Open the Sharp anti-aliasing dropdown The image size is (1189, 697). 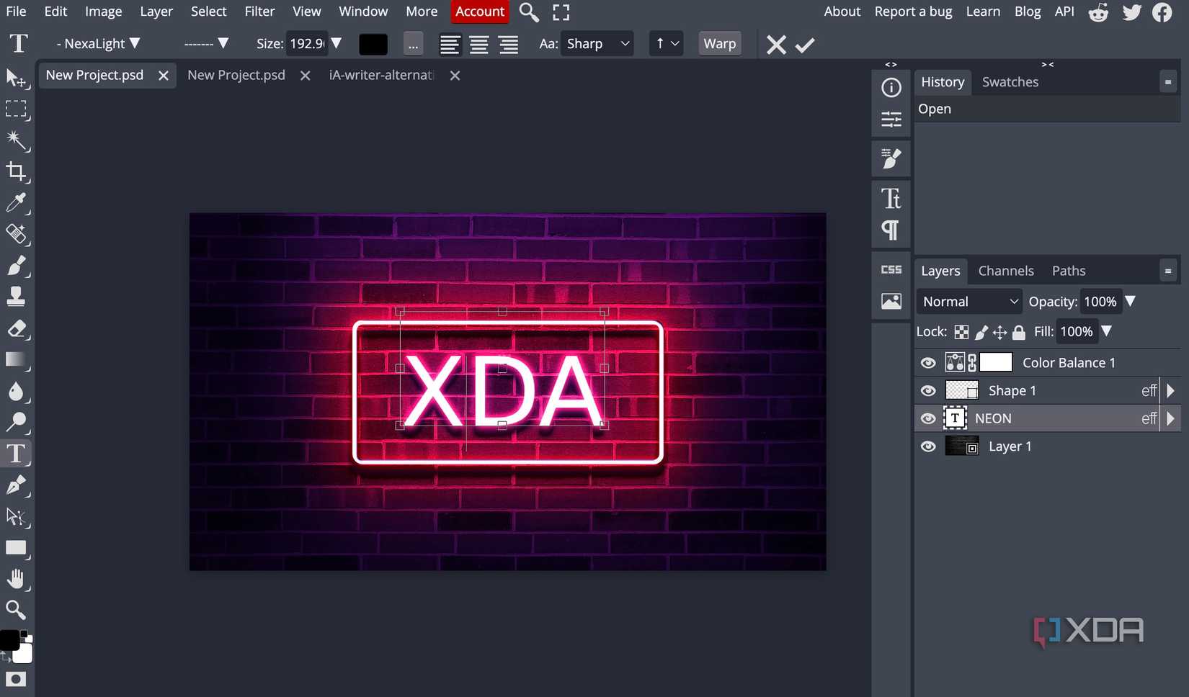pyautogui.click(x=597, y=43)
